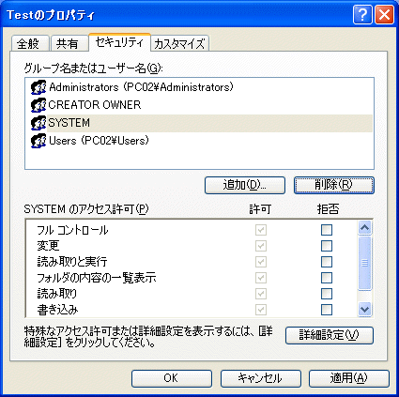The width and height of the screenshot is (399, 397).
Task: Switch to the カスタマイズ tab
Action: pos(180,43)
